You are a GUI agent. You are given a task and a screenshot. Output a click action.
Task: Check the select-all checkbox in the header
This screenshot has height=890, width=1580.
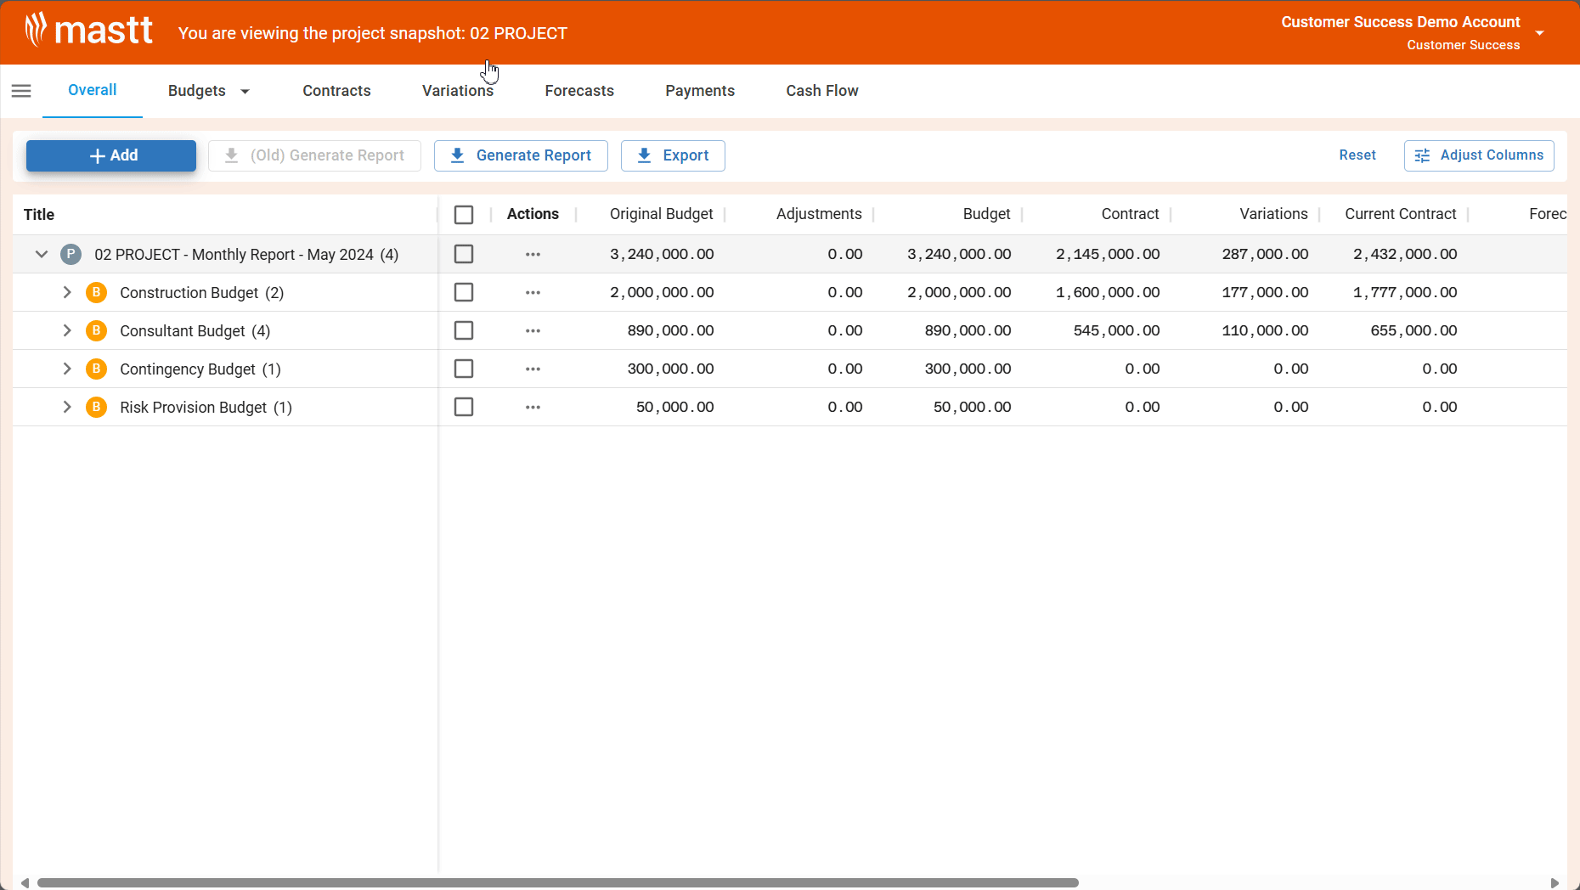[x=464, y=214]
